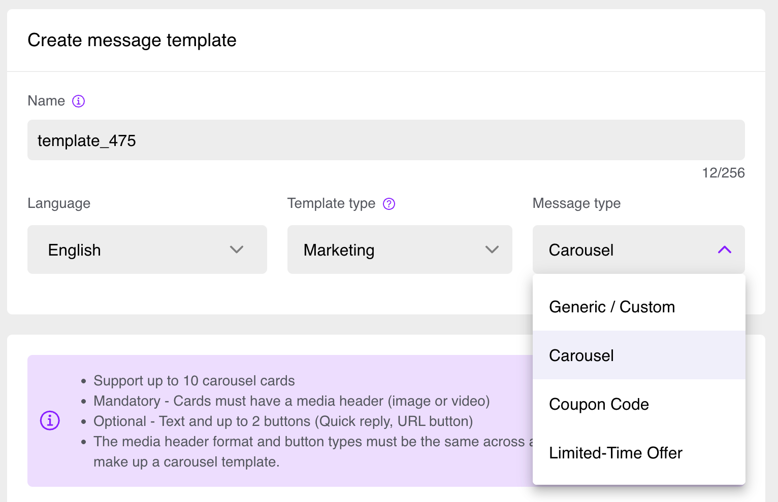Open the English language dropdown

coord(147,249)
